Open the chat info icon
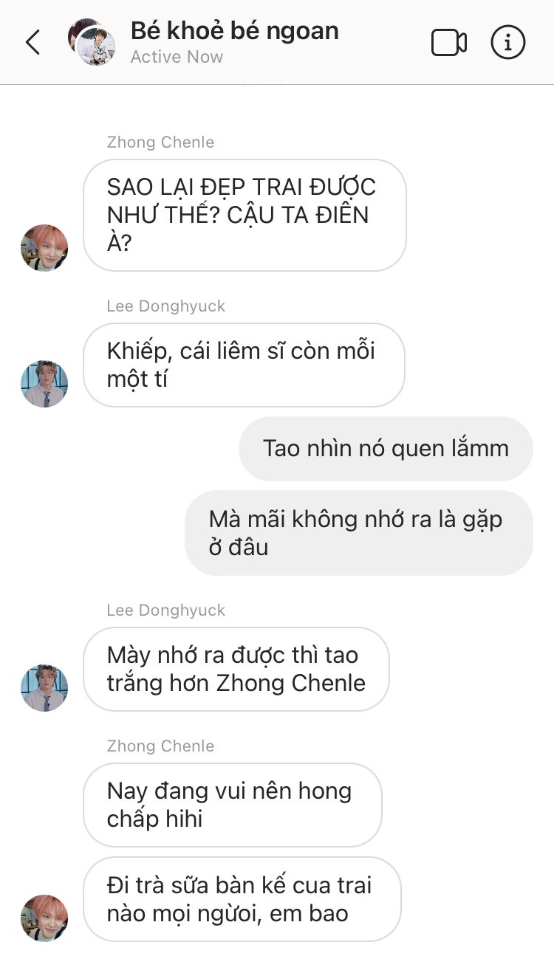This screenshot has width=554, height=956. [508, 43]
